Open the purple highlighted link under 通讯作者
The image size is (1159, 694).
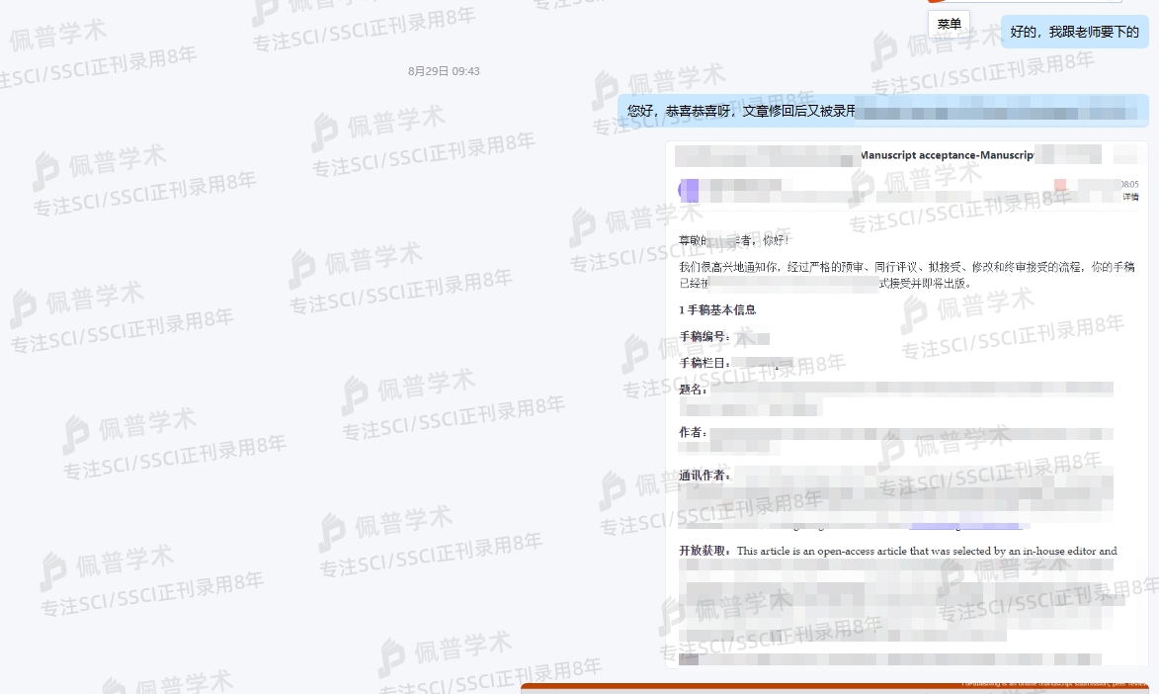tap(965, 525)
